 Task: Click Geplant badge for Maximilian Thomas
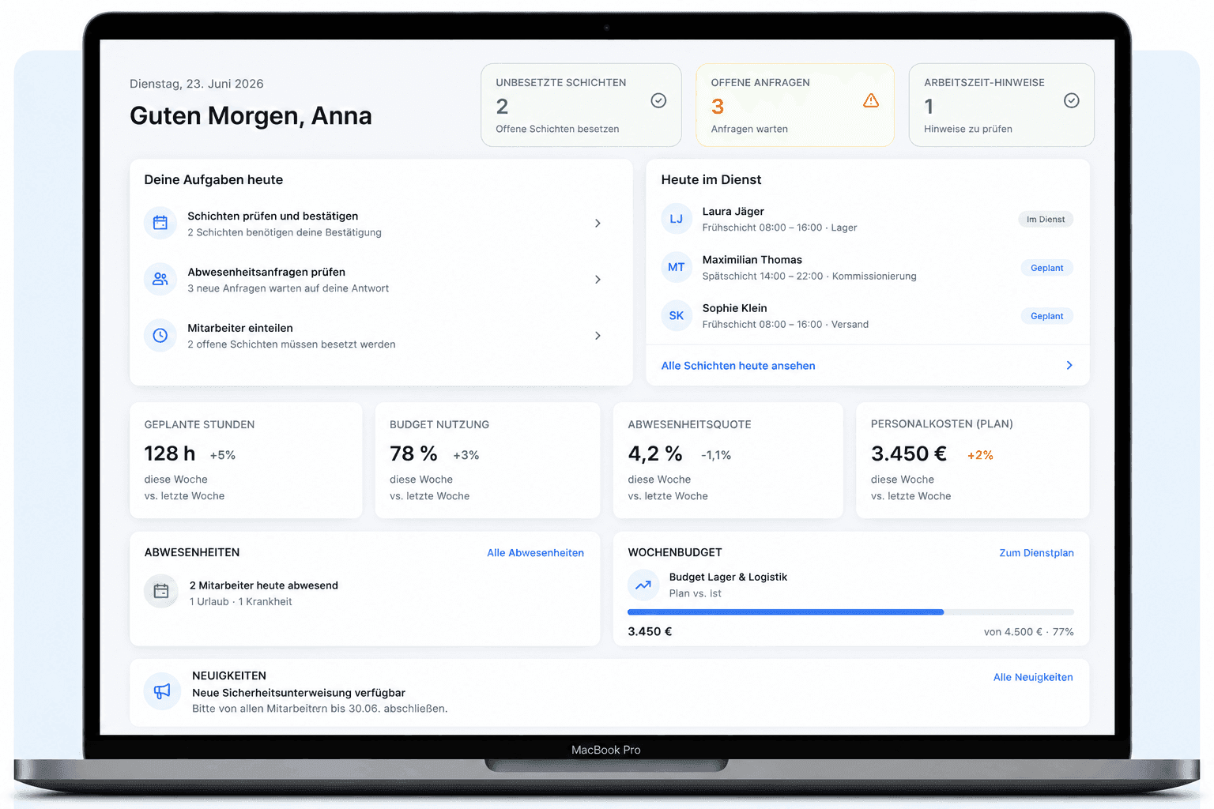tap(1046, 268)
